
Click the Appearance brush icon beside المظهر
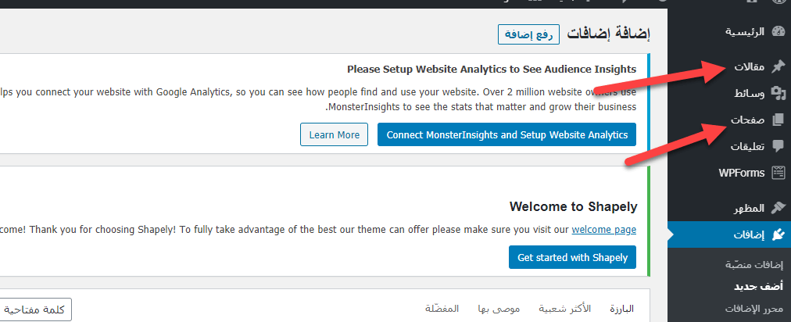[779, 207]
